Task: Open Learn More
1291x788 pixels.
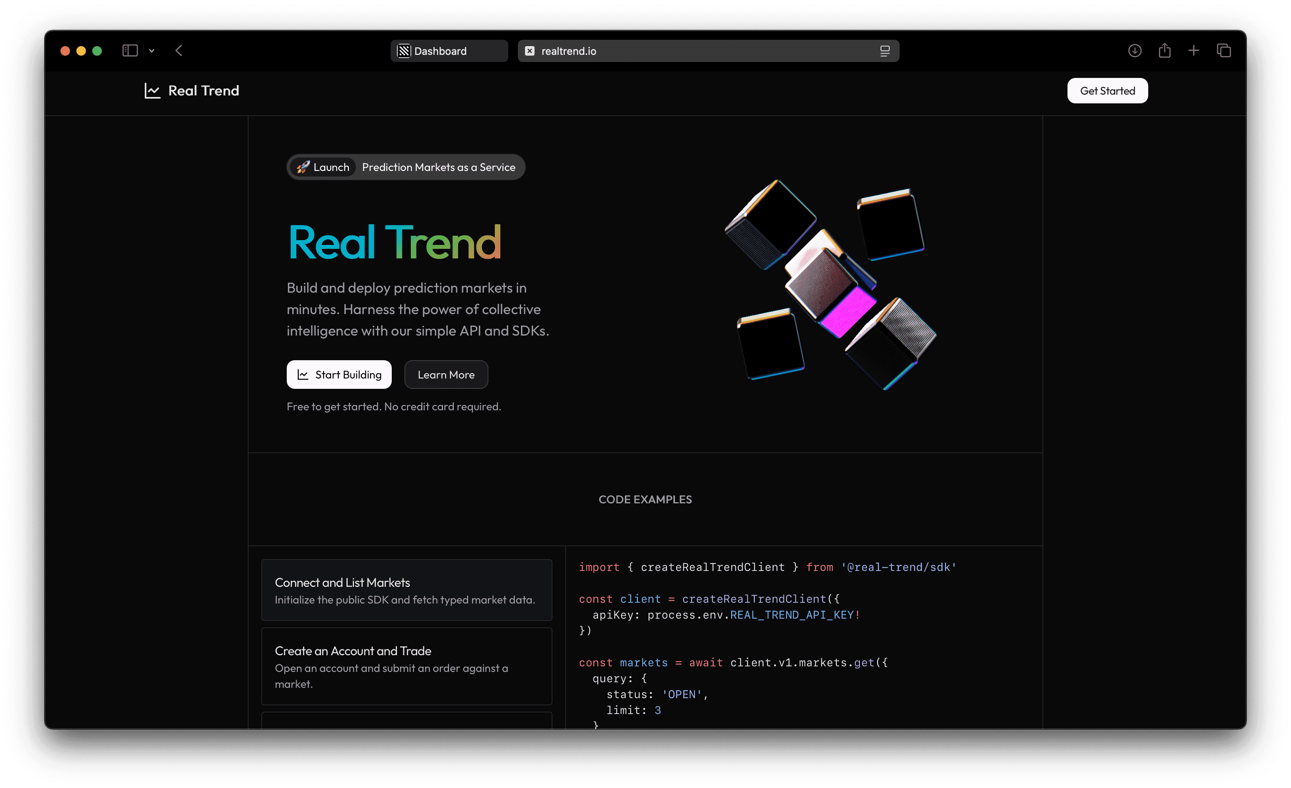Action: point(446,375)
